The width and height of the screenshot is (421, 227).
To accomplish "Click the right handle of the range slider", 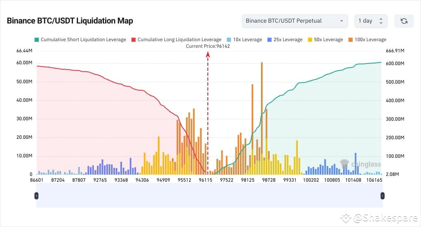I will (382, 196).
